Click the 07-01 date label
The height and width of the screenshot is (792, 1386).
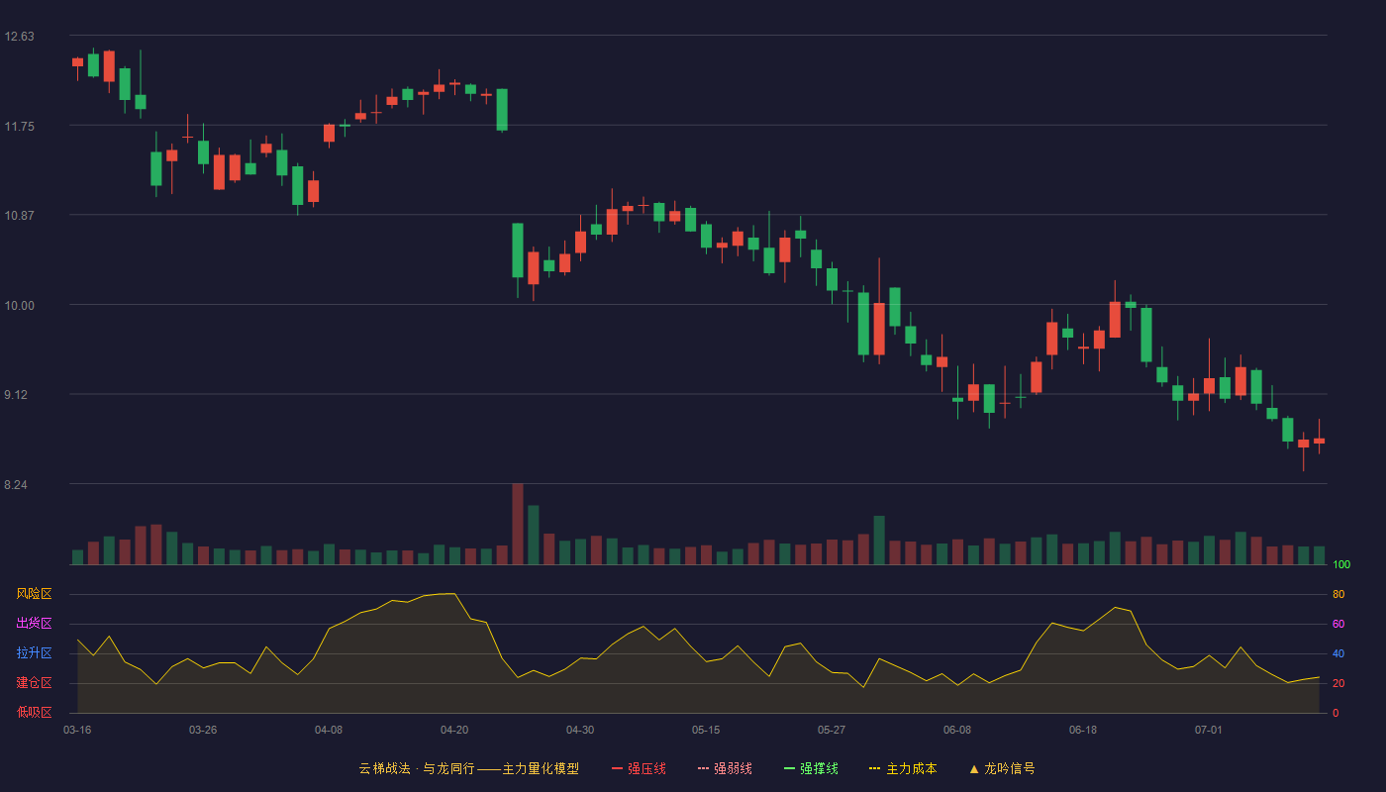coord(1209,730)
